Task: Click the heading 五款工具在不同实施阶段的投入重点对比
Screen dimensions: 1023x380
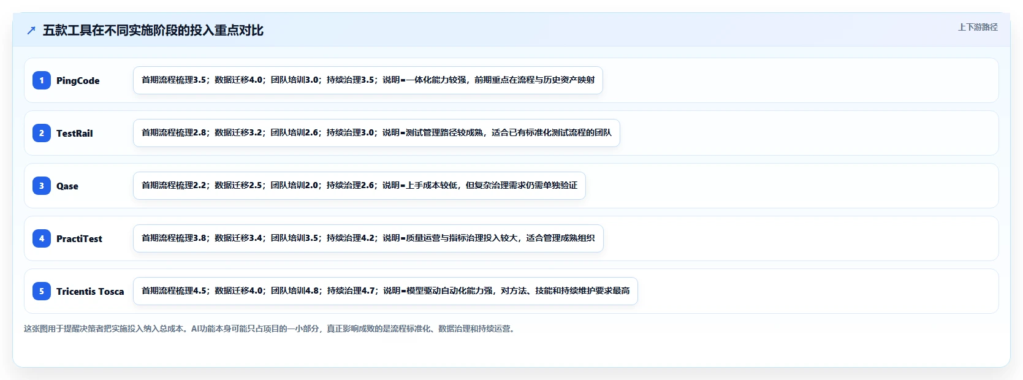Action: (x=153, y=31)
